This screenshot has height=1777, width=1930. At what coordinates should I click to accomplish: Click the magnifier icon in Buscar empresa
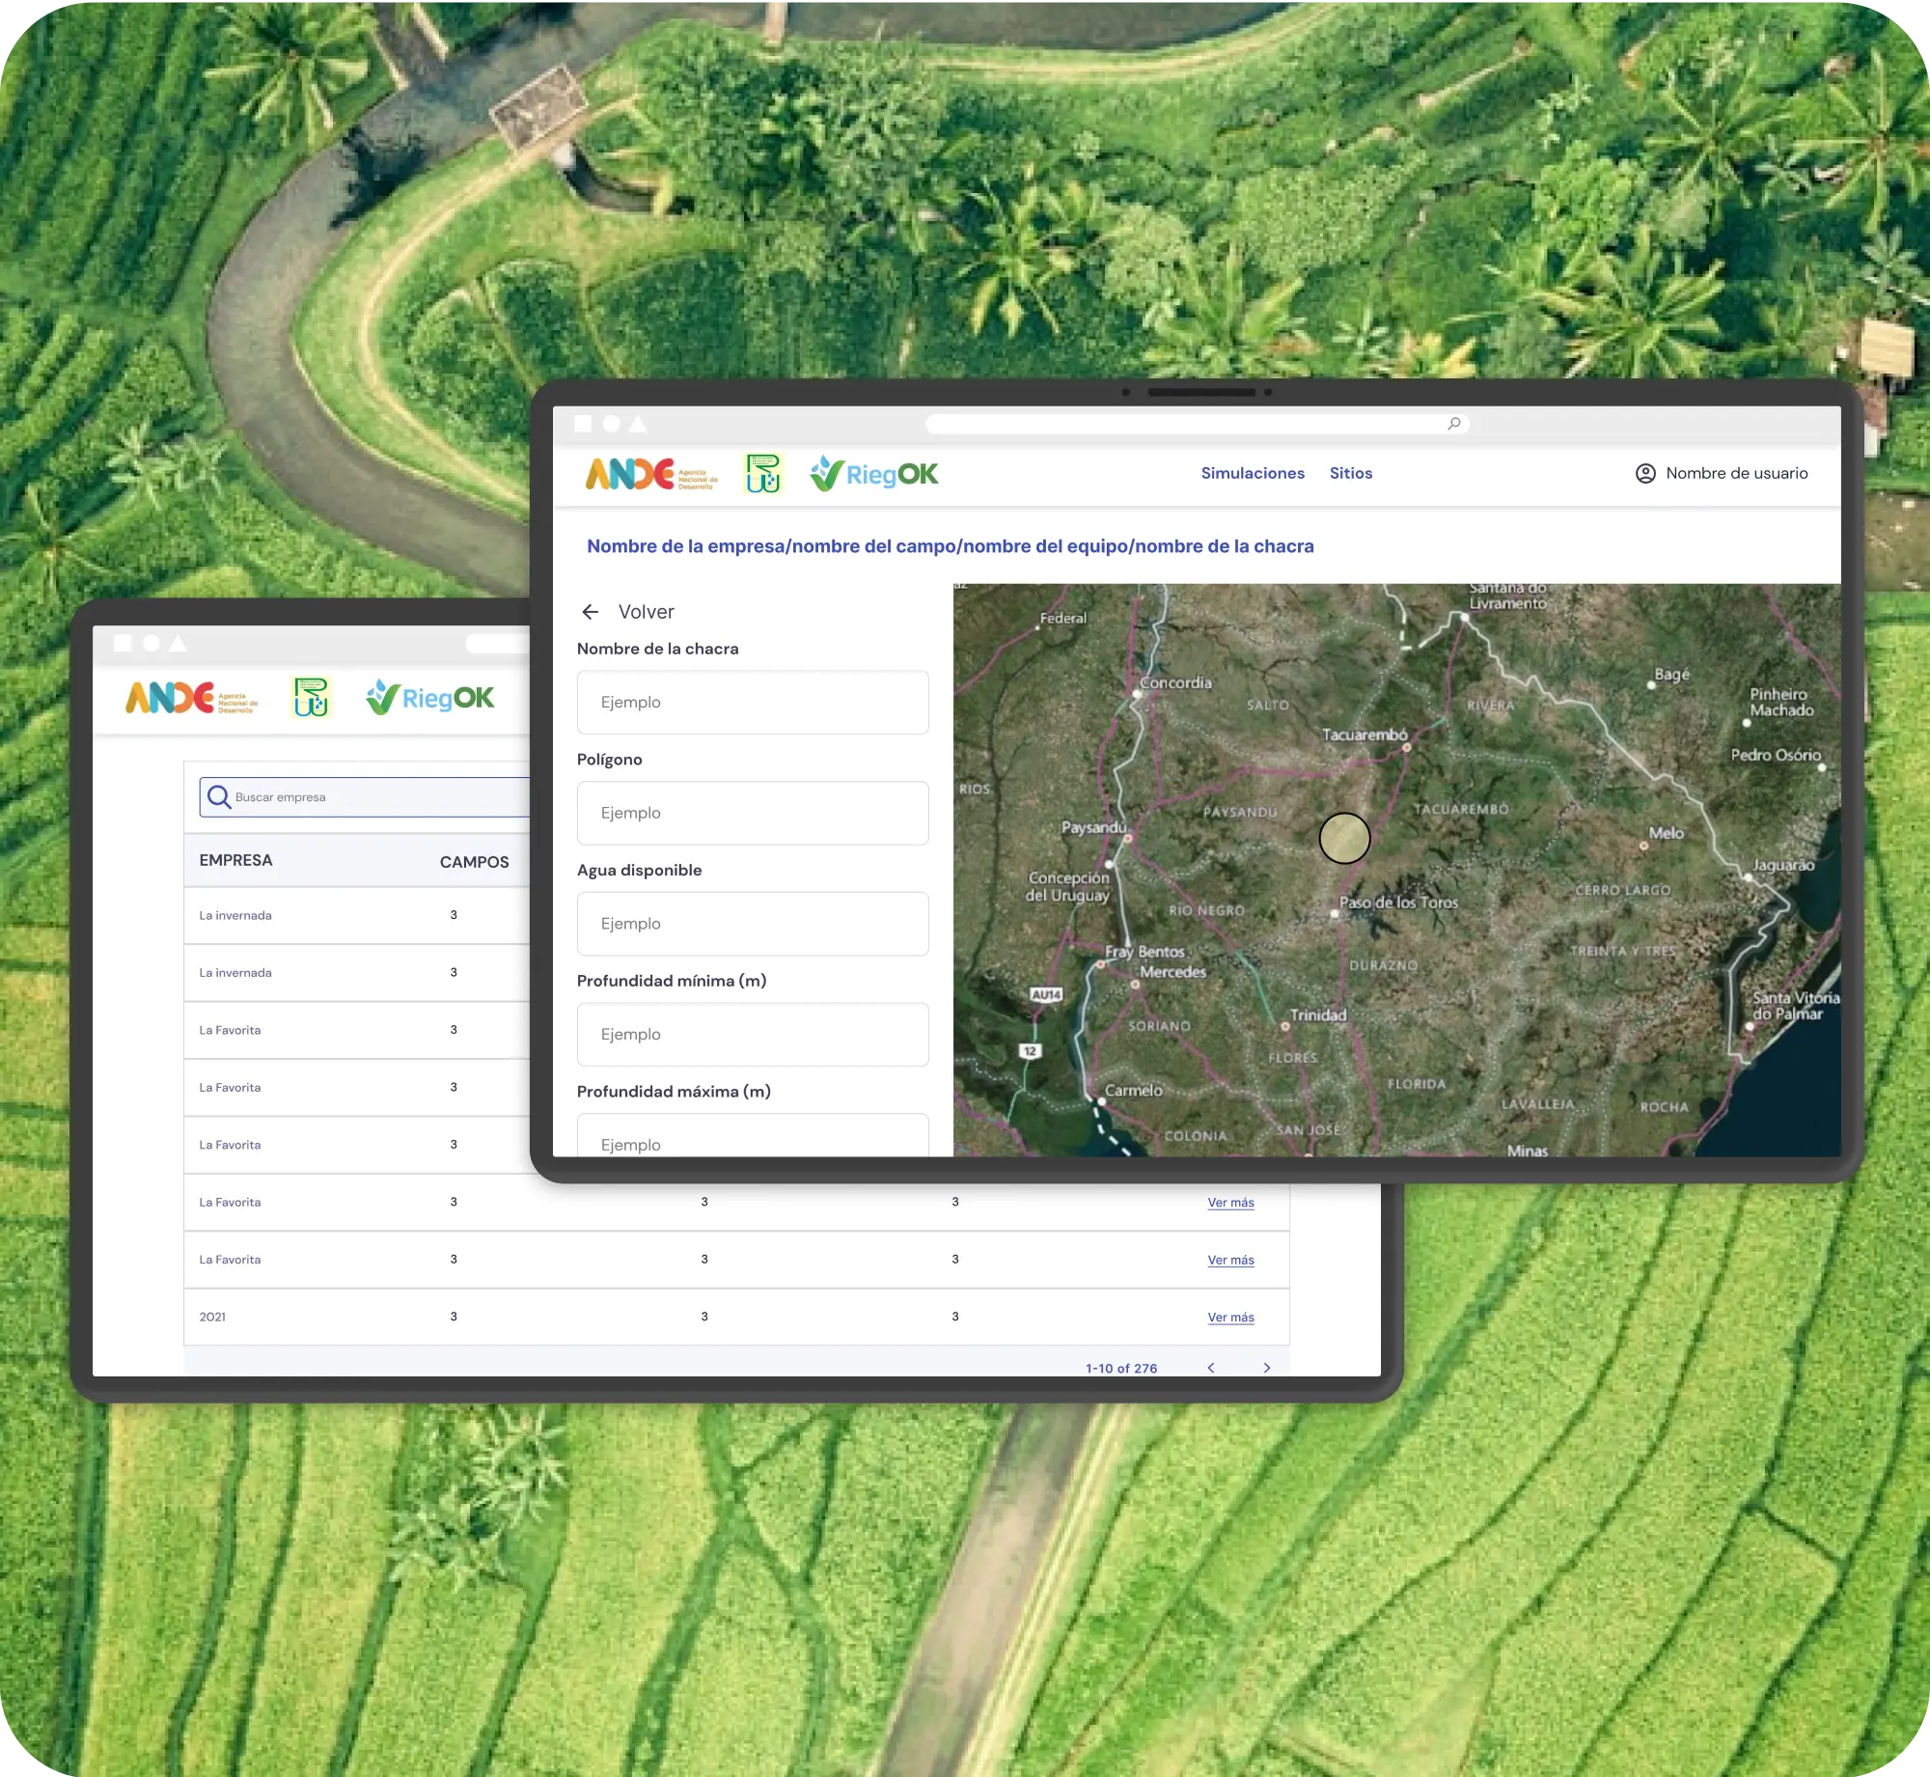pos(216,796)
